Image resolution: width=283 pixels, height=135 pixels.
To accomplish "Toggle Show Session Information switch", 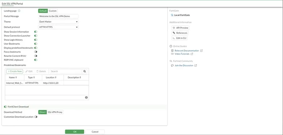I will (36, 32).
